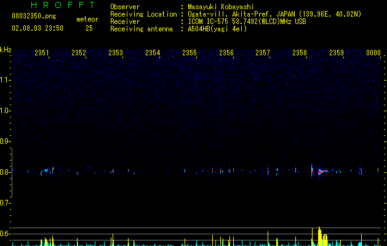The height and width of the screenshot is (246, 387).
Task: Click the Receiver label
Action: [125, 22]
